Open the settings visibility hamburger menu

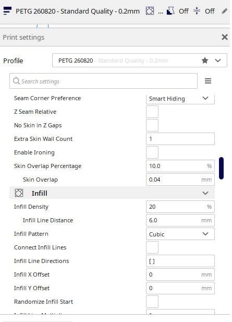208,81
